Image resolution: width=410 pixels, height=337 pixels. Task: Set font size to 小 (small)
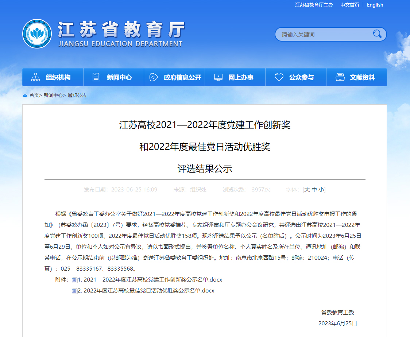click(x=321, y=190)
